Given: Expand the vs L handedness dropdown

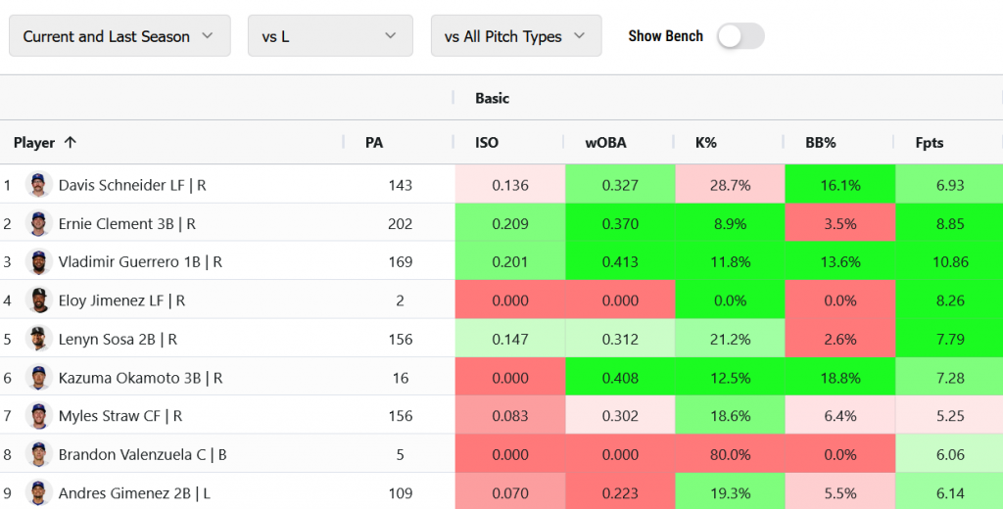Looking at the screenshot, I should point(330,36).
